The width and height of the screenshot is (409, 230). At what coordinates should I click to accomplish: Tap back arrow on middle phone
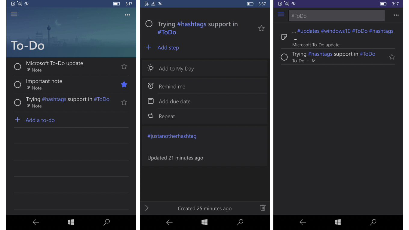tap(169, 222)
